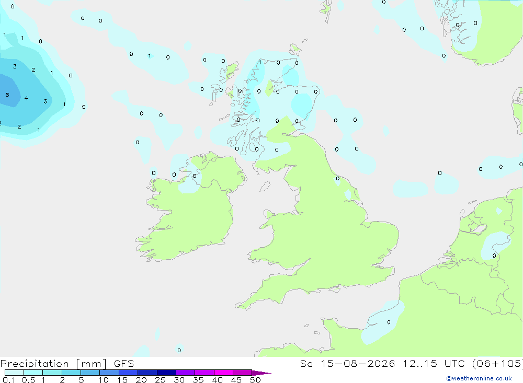This screenshot has height=383, width=523.
Task: Click legend scale label '40'
Action: (217, 380)
